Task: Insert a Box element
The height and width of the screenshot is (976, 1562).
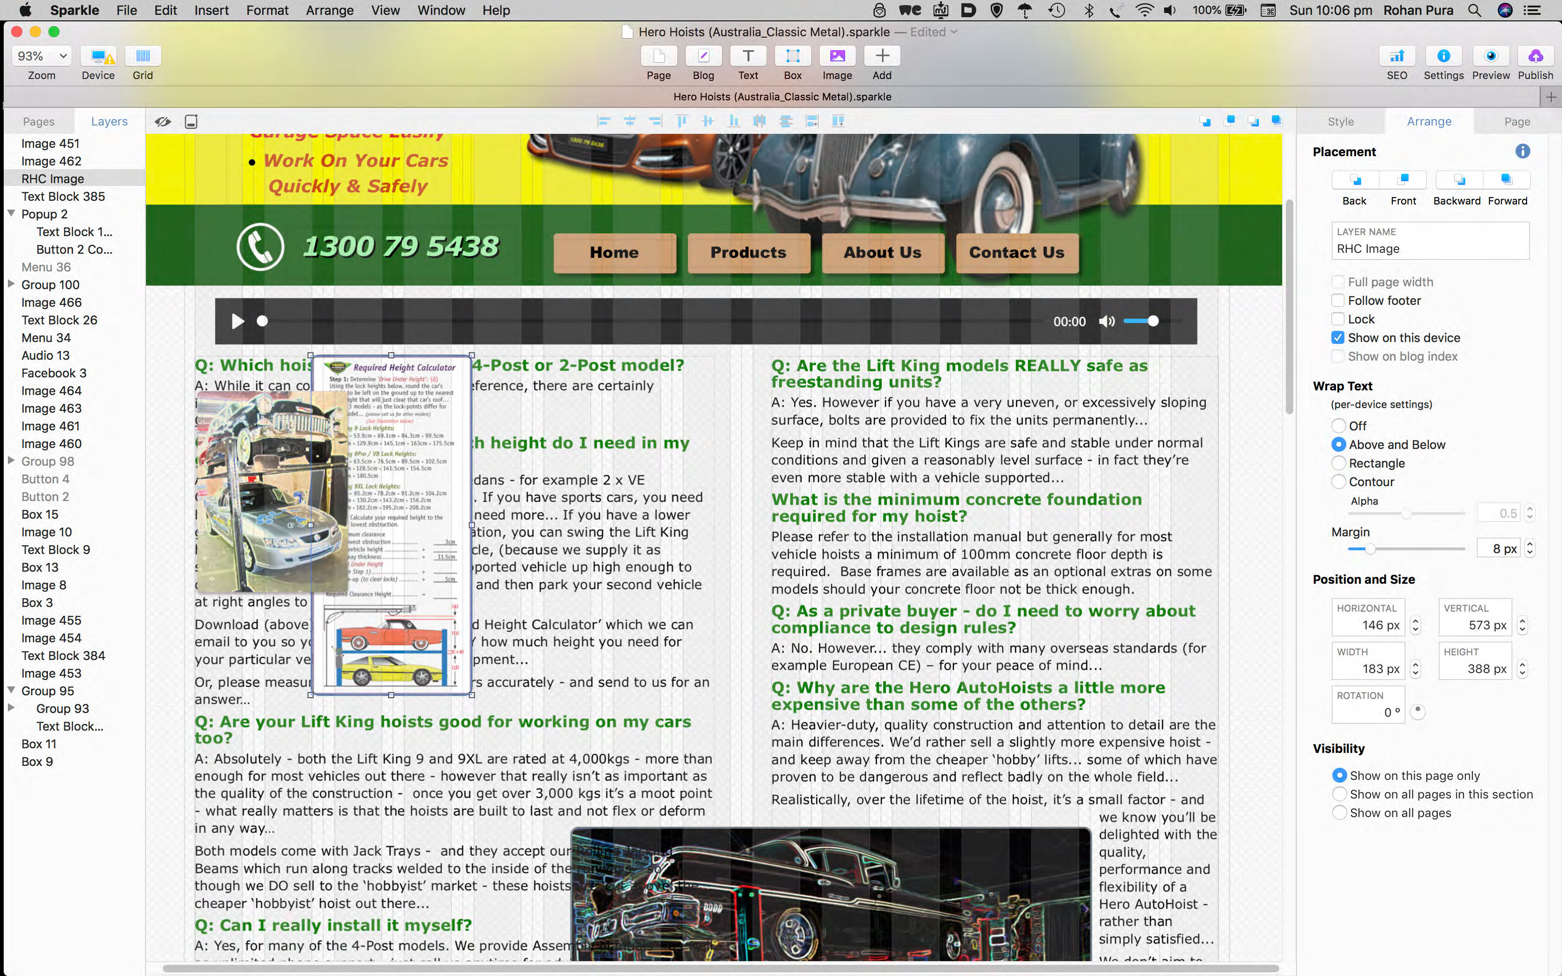Action: tap(792, 56)
